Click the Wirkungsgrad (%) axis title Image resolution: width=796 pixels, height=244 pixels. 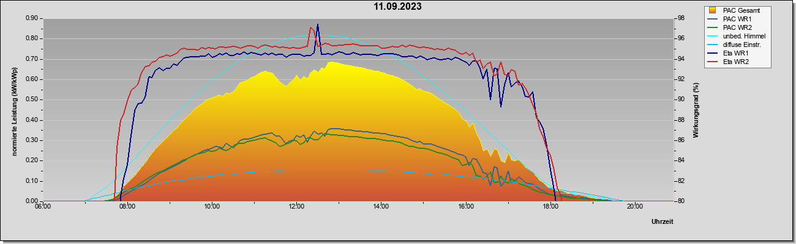tap(696, 110)
